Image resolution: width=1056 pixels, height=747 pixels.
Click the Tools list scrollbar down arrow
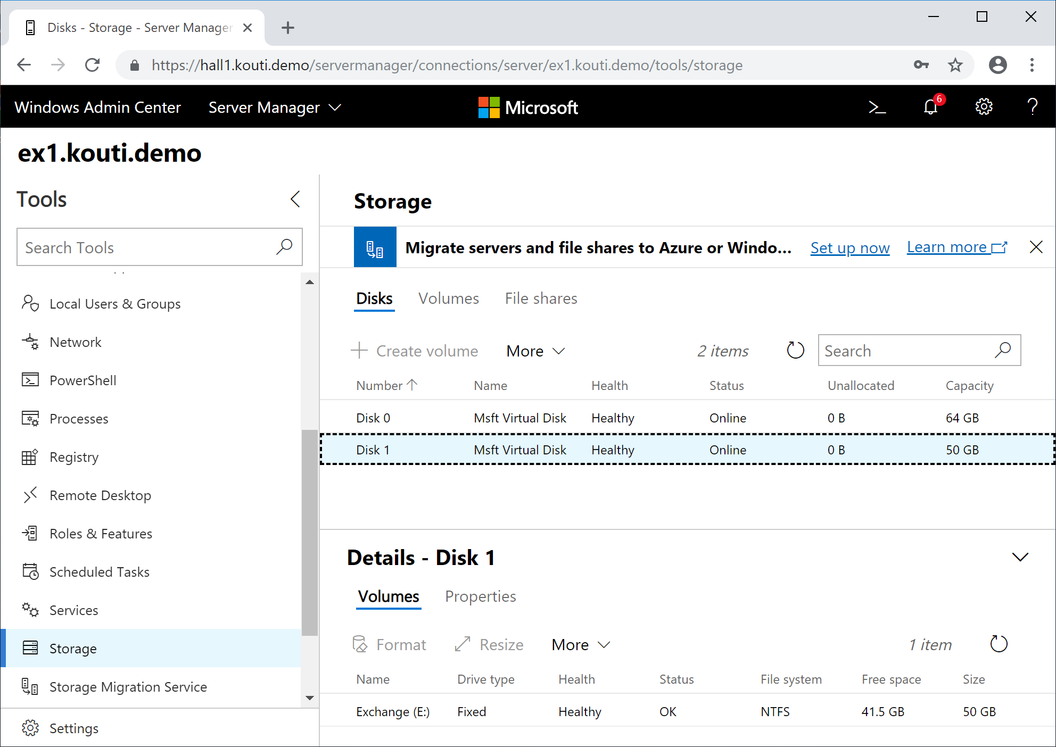pos(310,698)
